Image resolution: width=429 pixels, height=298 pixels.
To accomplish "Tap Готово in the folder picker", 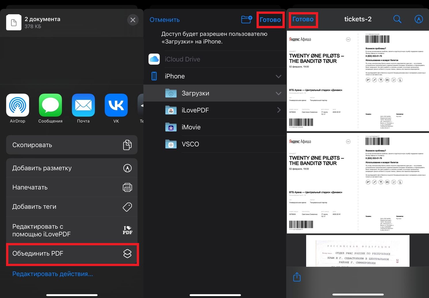I will tap(270, 20).
